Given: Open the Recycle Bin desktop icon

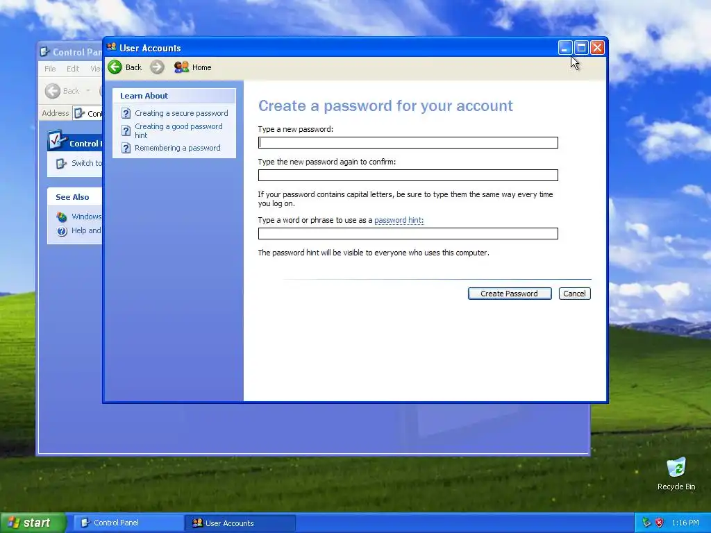Looking at the screenshot, I should tap(676, 467).
